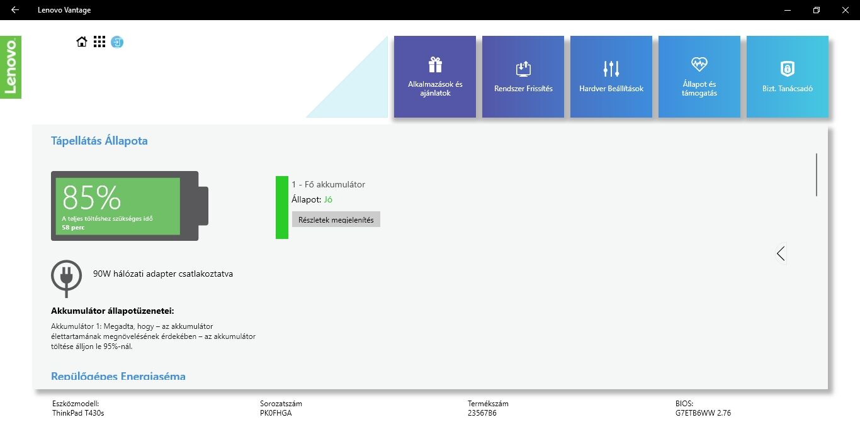Open Rendszer Frissítés tile
Screen dimensions: 860x432
[523, 77]
